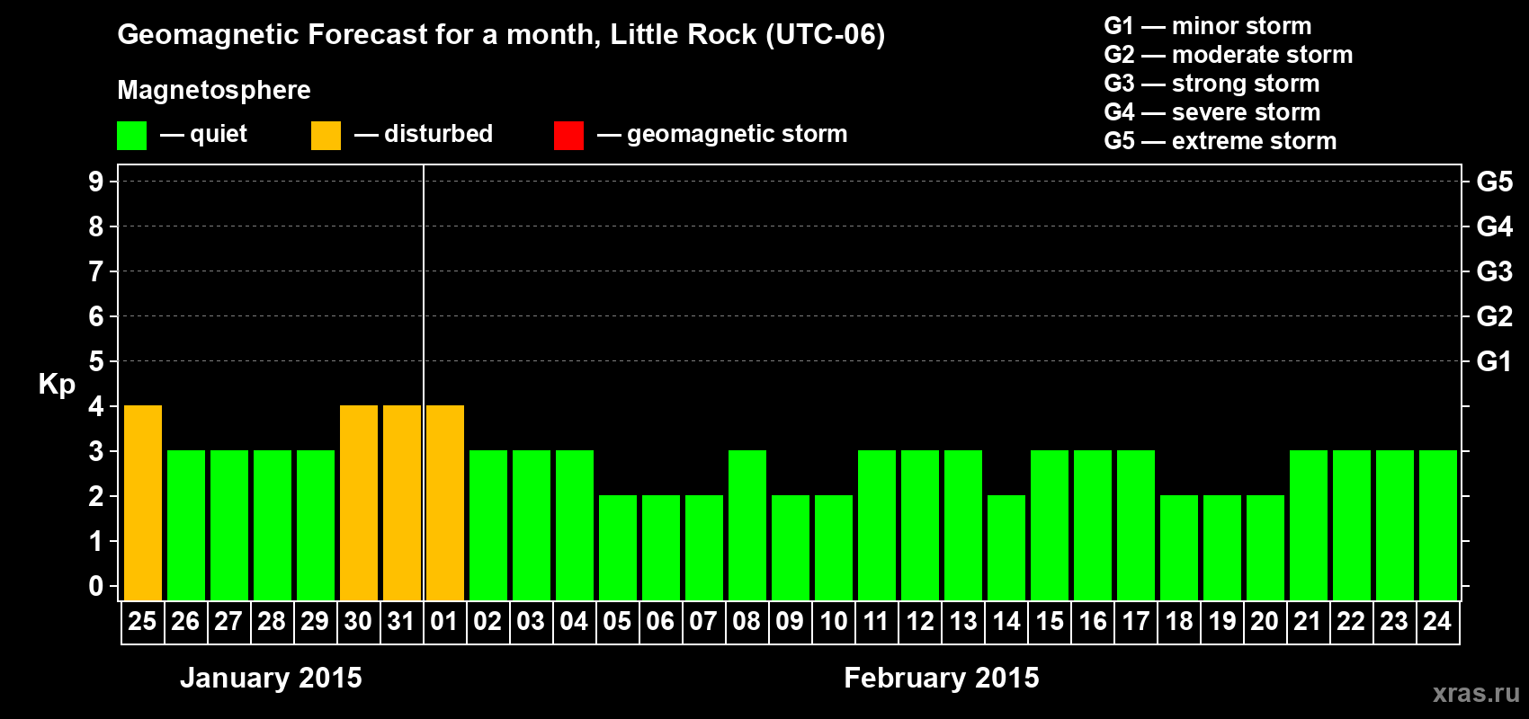Click the "G4 — severe storm" legend line

pos(1212,112)
